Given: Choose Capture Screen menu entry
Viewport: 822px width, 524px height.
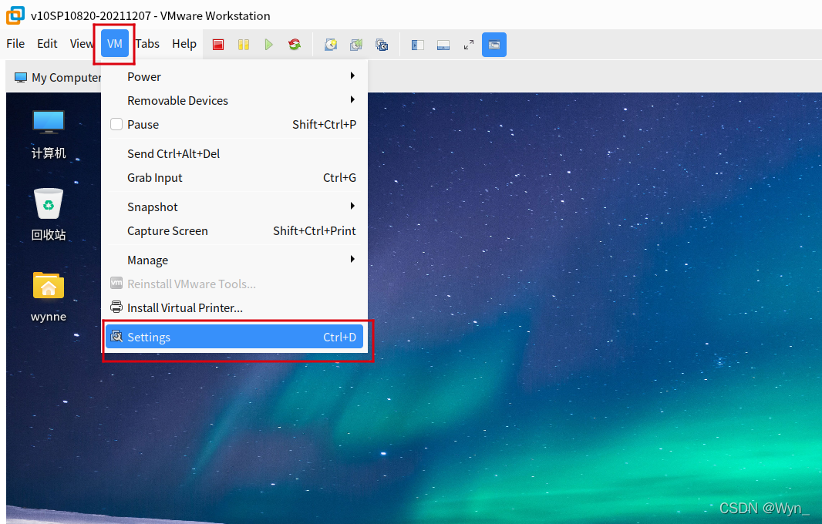Looking at the screenshot, I should (234, 230).
